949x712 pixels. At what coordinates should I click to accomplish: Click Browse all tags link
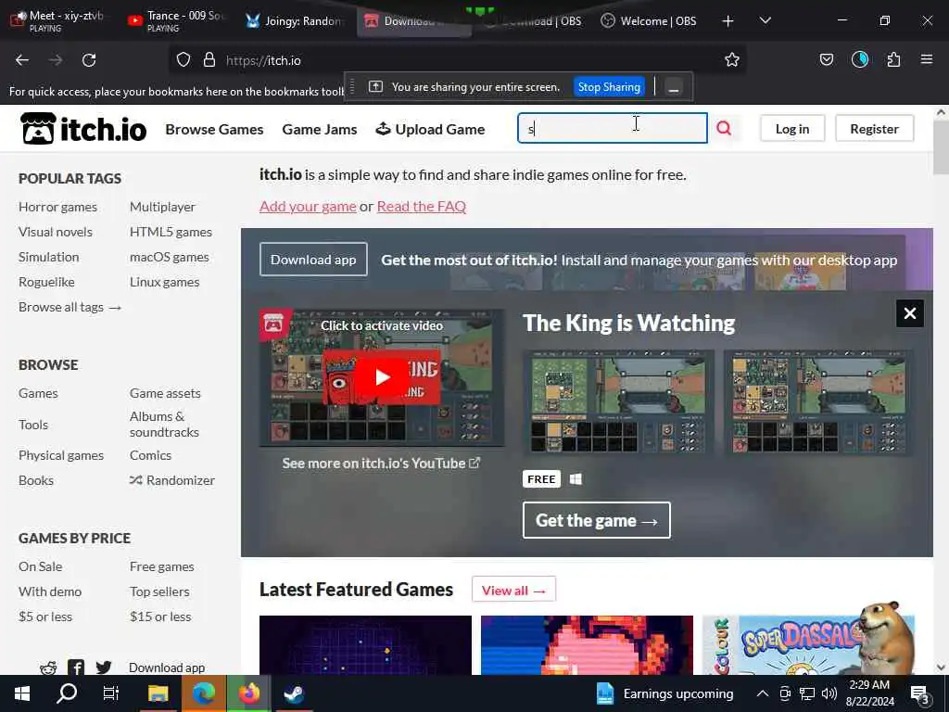[70, 307]
